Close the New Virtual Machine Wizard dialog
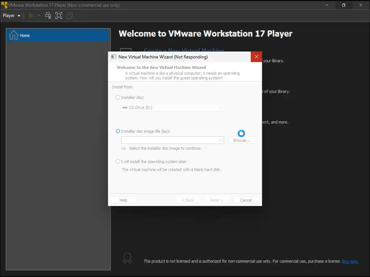This screenshot has height=277, width=370. tap(256, 57)
